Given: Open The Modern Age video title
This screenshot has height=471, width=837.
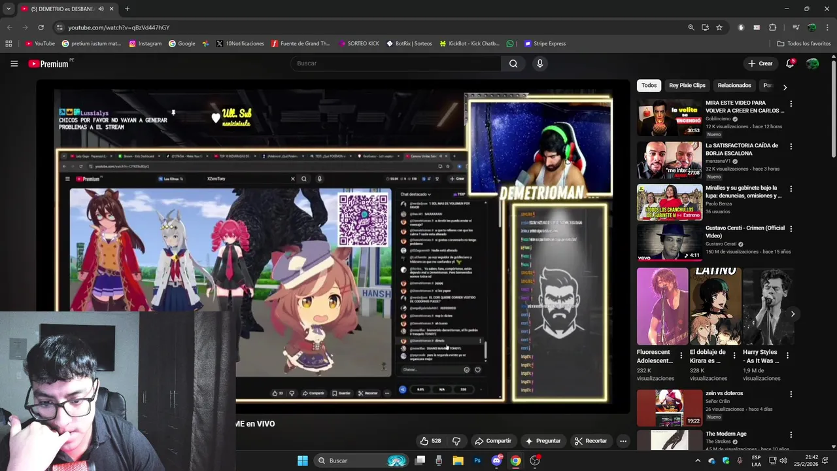Looking at the screenshot, I should coord(726,434).
